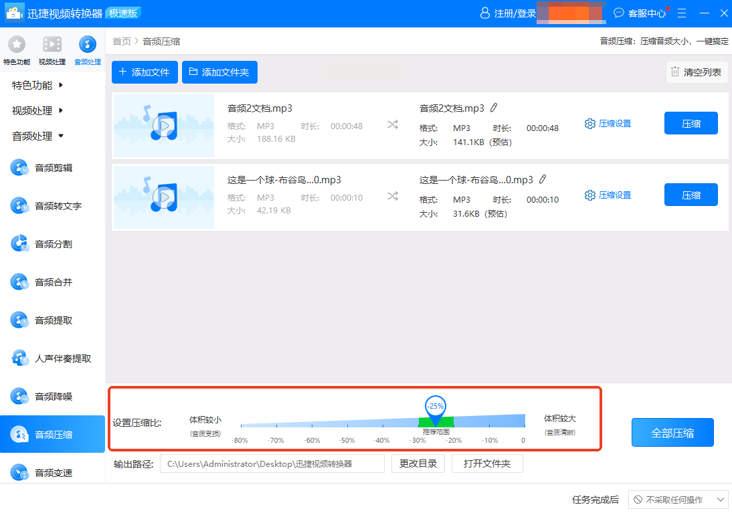Select 音频提取 in sidebar
This screenshot has width=732, height=515.
[x=54, y=320]
